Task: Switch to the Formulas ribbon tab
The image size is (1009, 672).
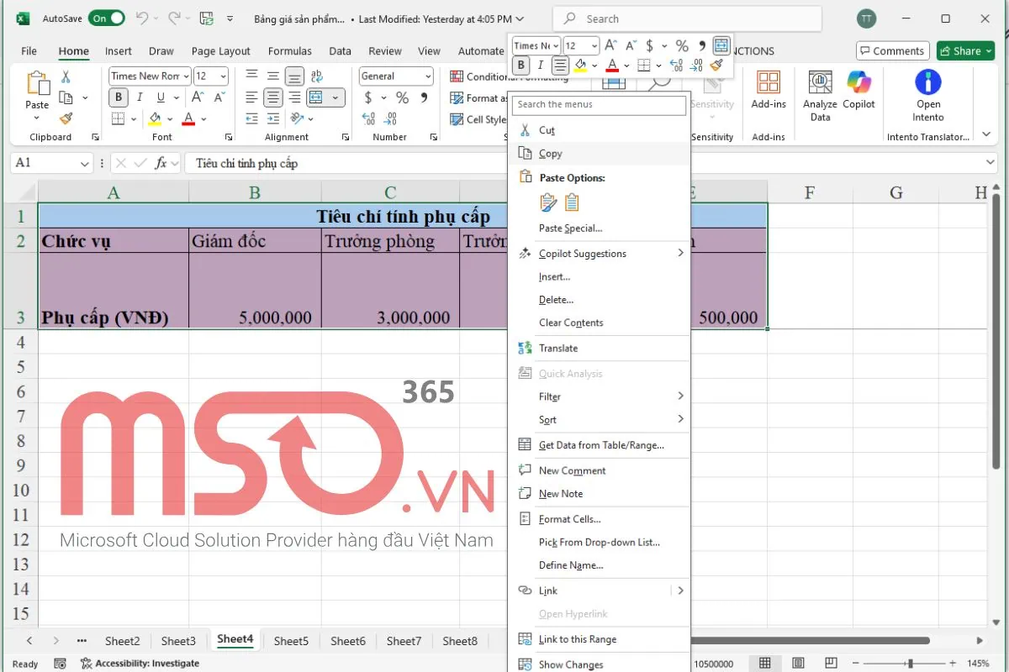Action: [290, 50]
